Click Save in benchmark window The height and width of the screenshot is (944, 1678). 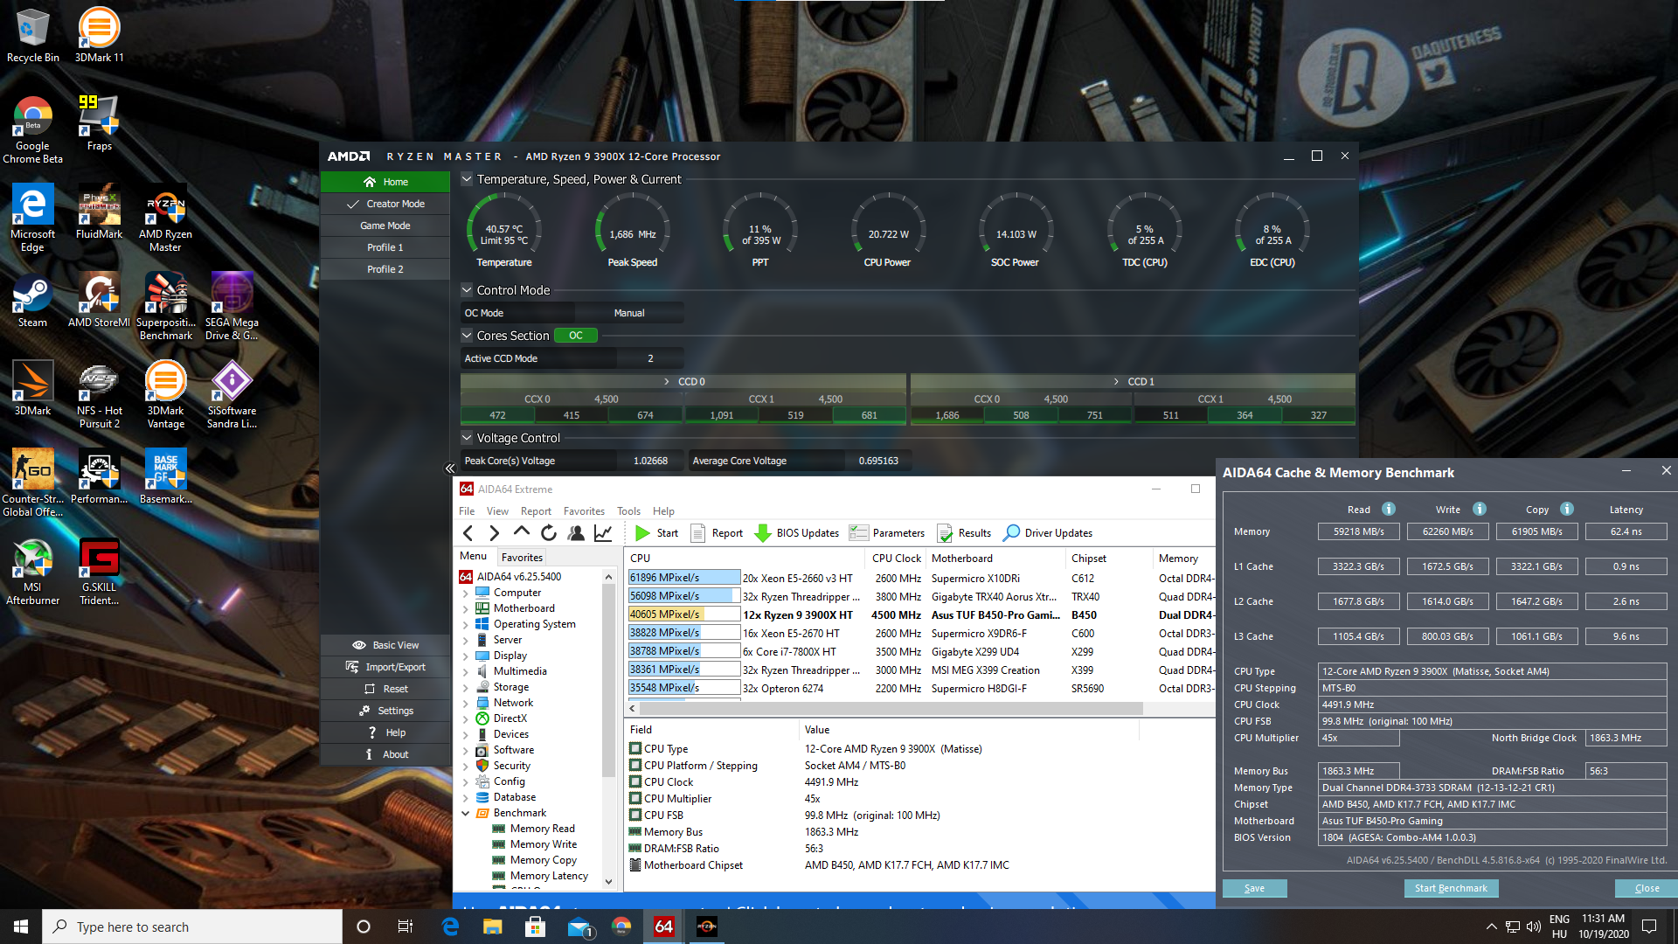1254,888
